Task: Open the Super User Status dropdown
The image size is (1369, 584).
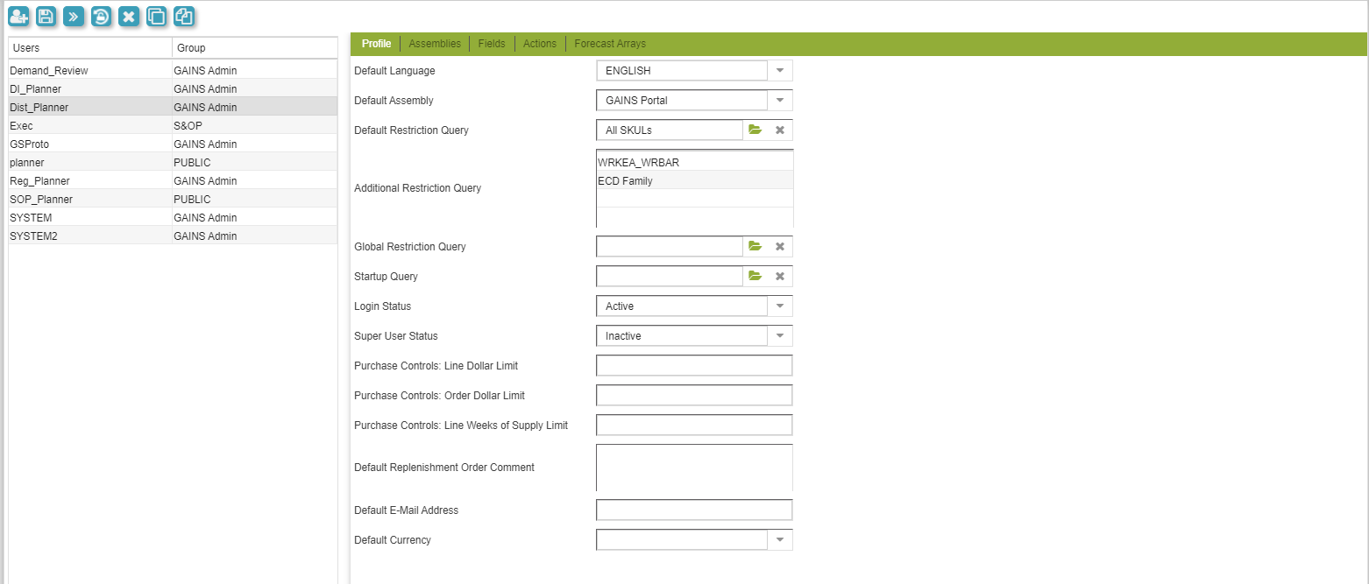Action: [x=779, y=336]
